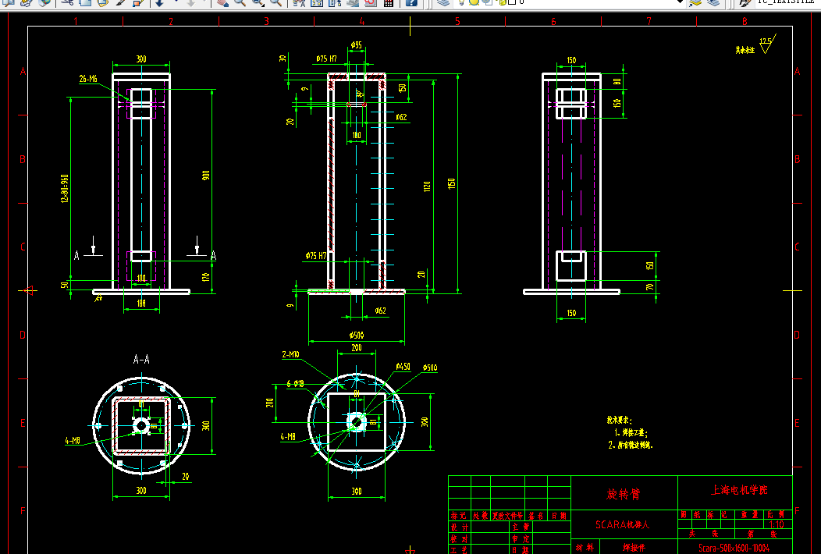This screenshot has height=554, width=821.
Task: Click the 技术要求 notes heading
Action: pos(620,420)
